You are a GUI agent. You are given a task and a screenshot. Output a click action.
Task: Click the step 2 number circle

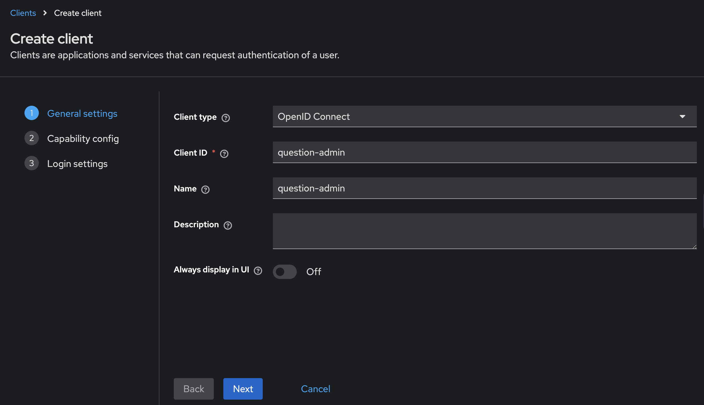coord(32,138)
